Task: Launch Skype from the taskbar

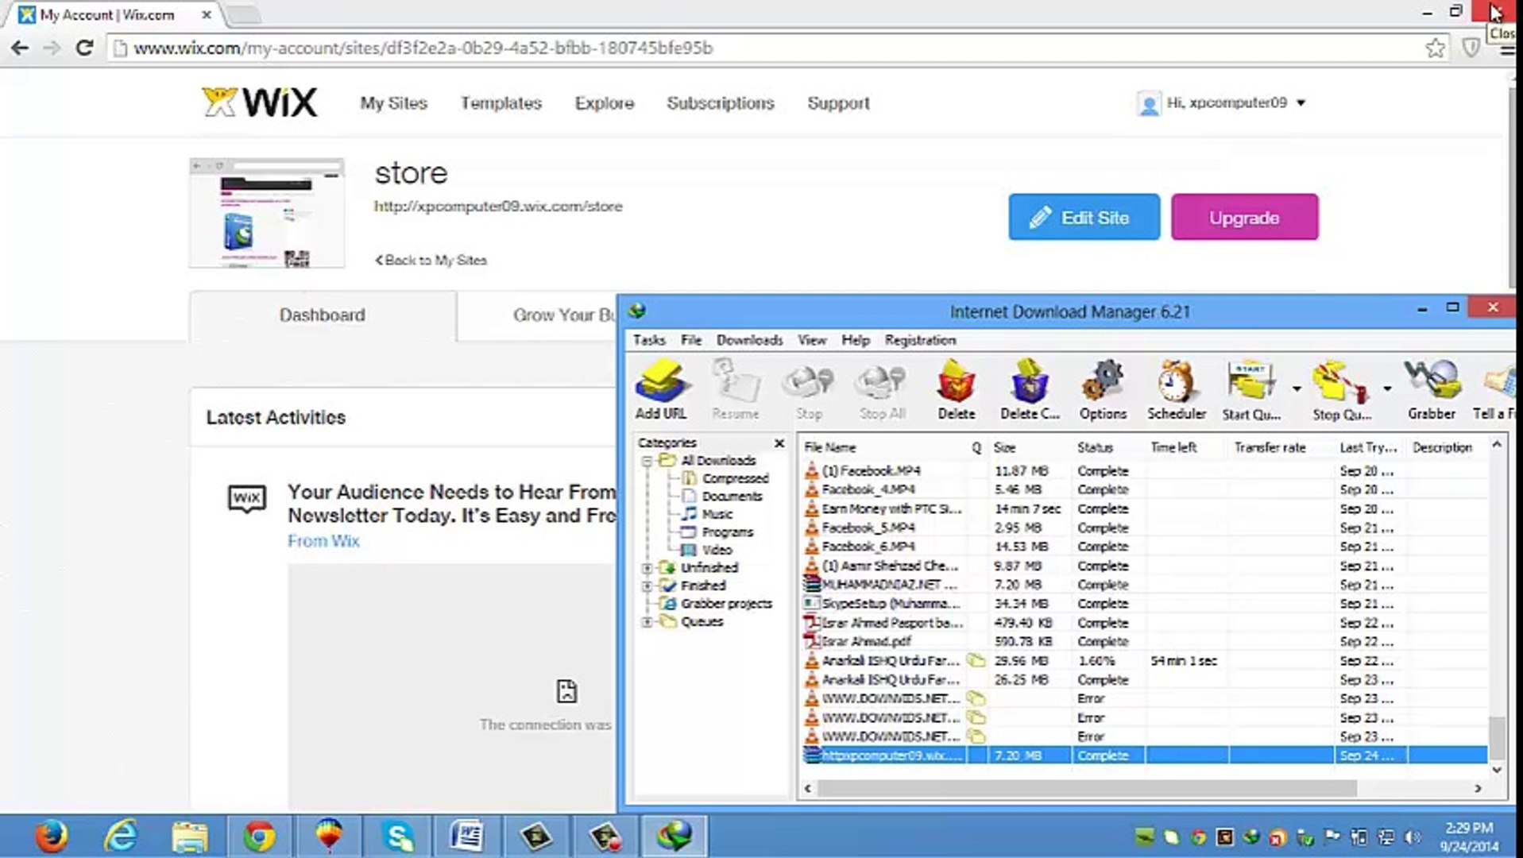Action: click(x=399, y=836)
